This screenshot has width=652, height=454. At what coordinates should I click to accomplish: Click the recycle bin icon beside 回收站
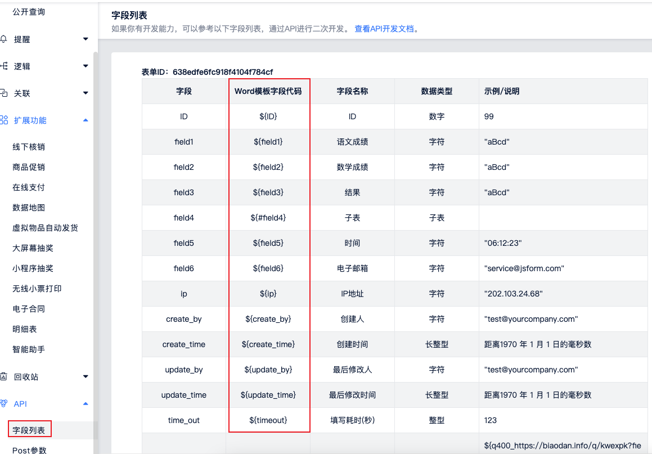click(4, 376)
